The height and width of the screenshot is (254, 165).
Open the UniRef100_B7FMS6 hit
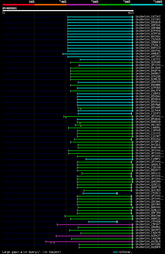tap(148, 31)
